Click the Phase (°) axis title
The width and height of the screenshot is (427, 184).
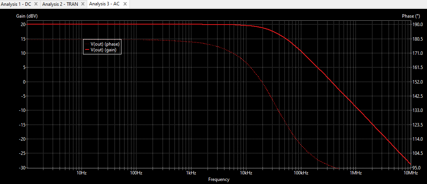(410, 16)
